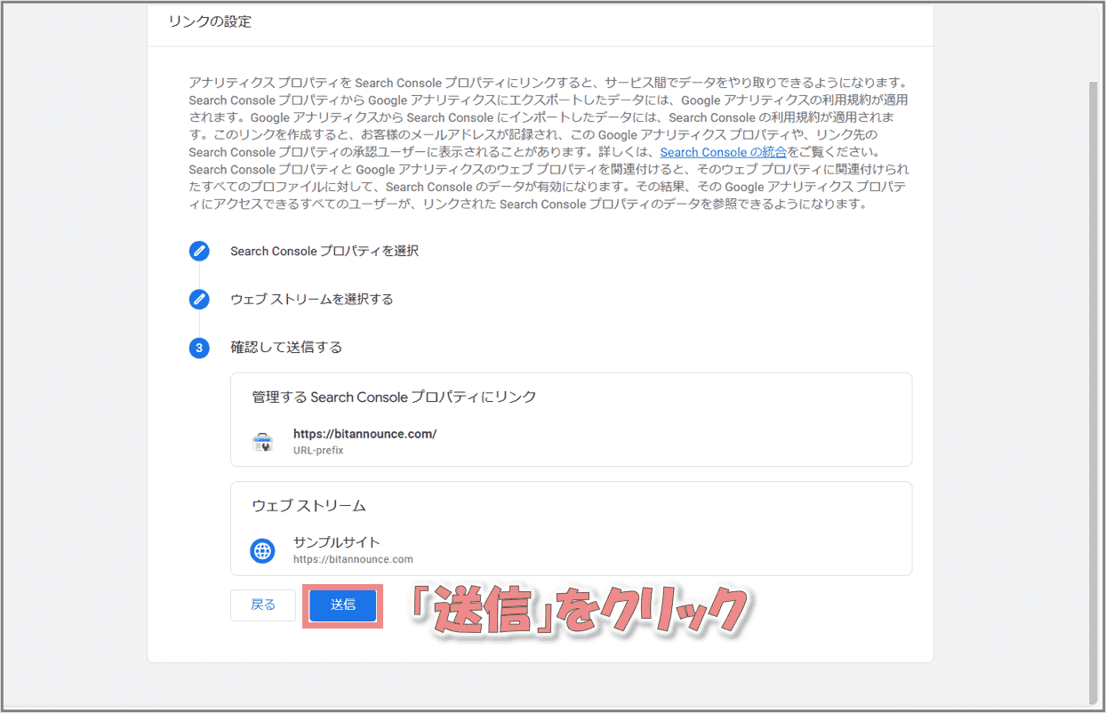Click the ウェブ ストリーム card title
Screen dimensions: 1106x713
click(x=309, y=506)
